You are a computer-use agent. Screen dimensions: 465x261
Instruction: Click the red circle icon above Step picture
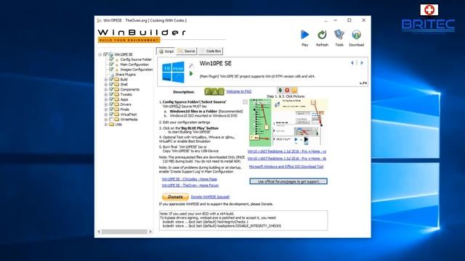[287, 90]
